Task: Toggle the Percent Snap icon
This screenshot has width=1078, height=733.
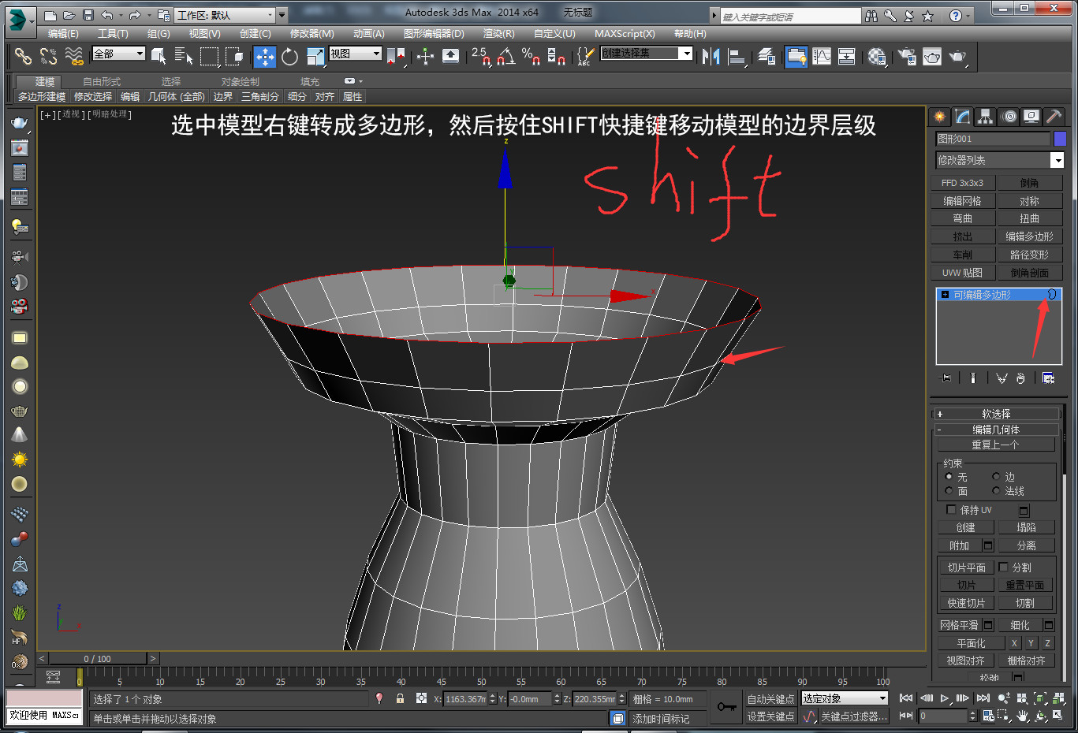Action: 531,56
